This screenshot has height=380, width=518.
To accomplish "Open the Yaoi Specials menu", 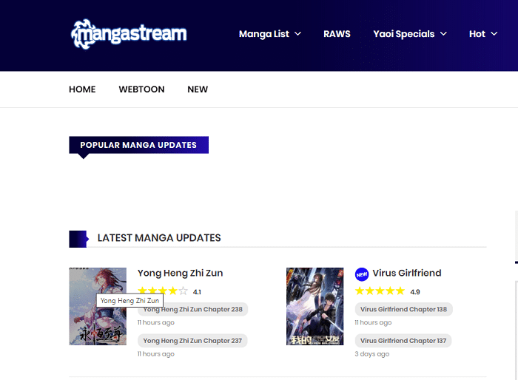I will coord(404,34).
